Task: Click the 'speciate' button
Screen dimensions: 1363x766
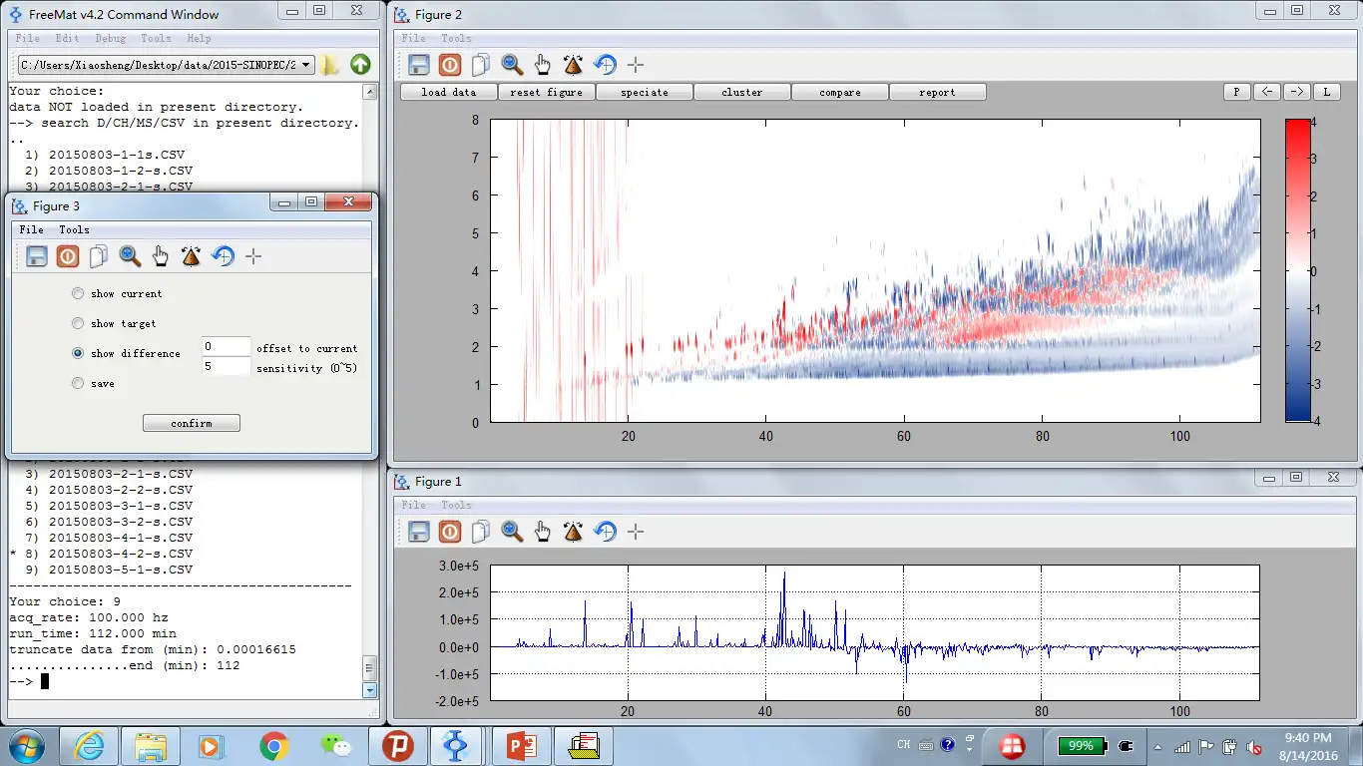Action: [645, 92]
